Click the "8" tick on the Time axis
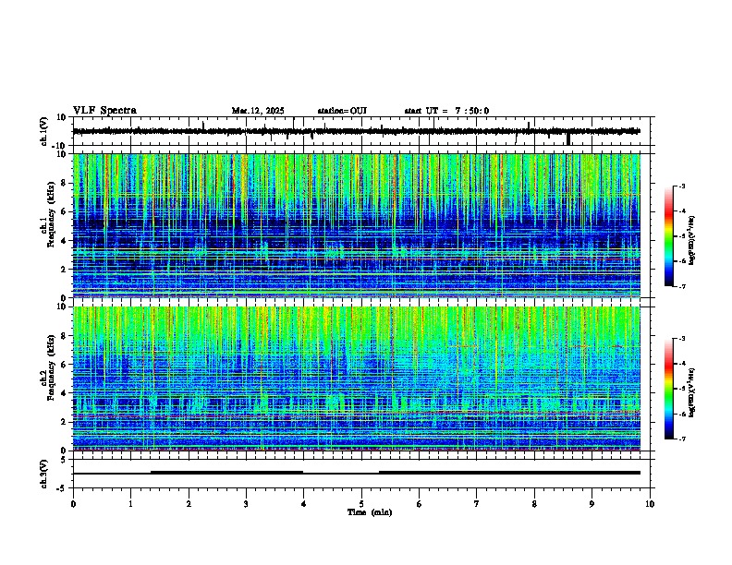 click(x=534, y=504)
